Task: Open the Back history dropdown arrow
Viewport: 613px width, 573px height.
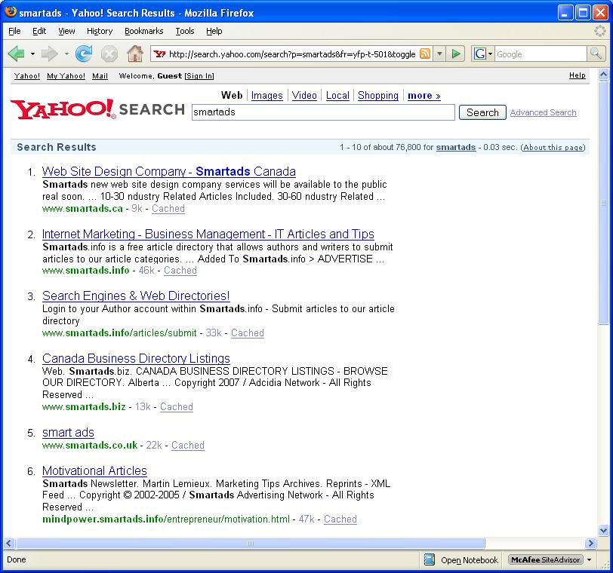Action: click(33, 54)
